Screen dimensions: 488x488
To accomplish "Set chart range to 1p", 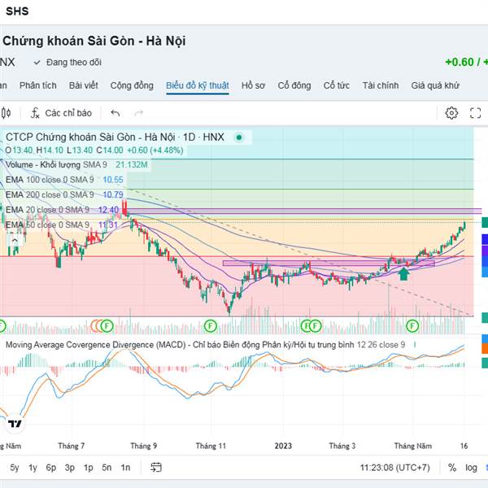I will [x=89, y=468].
